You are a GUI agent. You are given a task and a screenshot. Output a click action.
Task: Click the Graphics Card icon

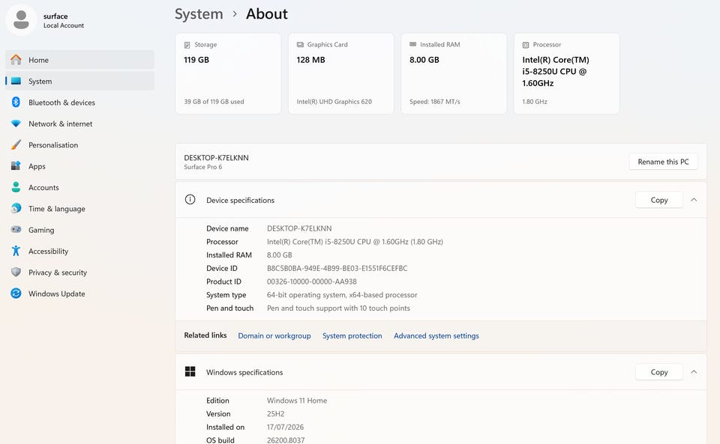[300, 44]
